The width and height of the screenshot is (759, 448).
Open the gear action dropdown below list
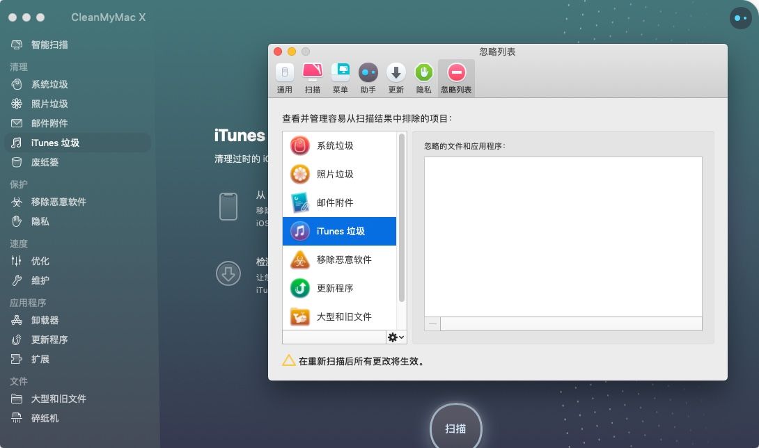click(x=396, y=337)
